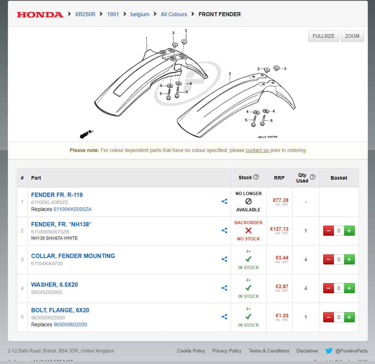Open the Privacy Policy footer link
Viewport: 375px width, 364px height.
click(x=227, y=351)
